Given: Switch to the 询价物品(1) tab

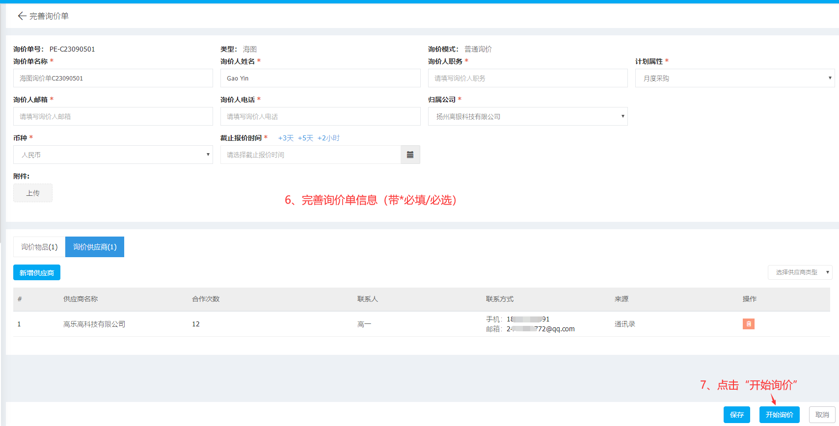Looking at the screenshot, I should [39, 247].
